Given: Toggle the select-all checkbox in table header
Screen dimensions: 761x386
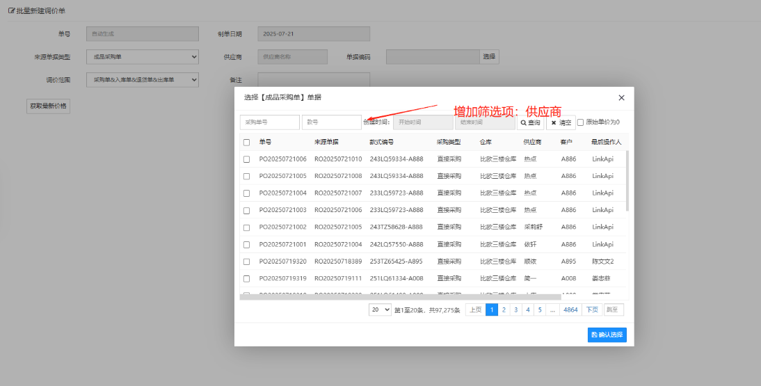Looking at the screenshot, I should (246, 143).
